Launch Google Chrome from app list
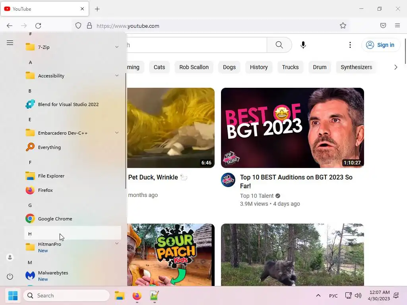 click(x=73, y=219)
